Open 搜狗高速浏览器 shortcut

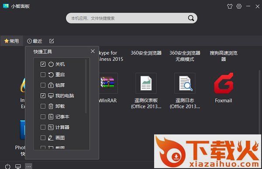coord(224,56)
